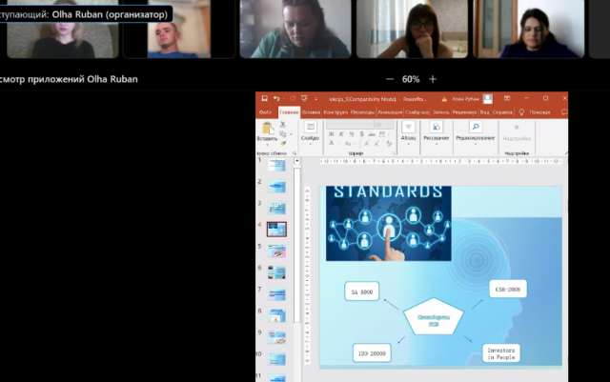
Task: Click the Copy icon in clipboard group
Action: pyautogui.click(x=283, y=133)
